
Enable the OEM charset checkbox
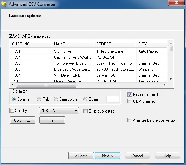[x=129, y=101]
